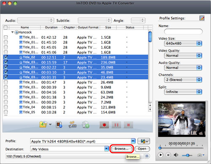Select the row sized 24.2MB
This screenshot has width=211, height=164.
tap(76, 97)
